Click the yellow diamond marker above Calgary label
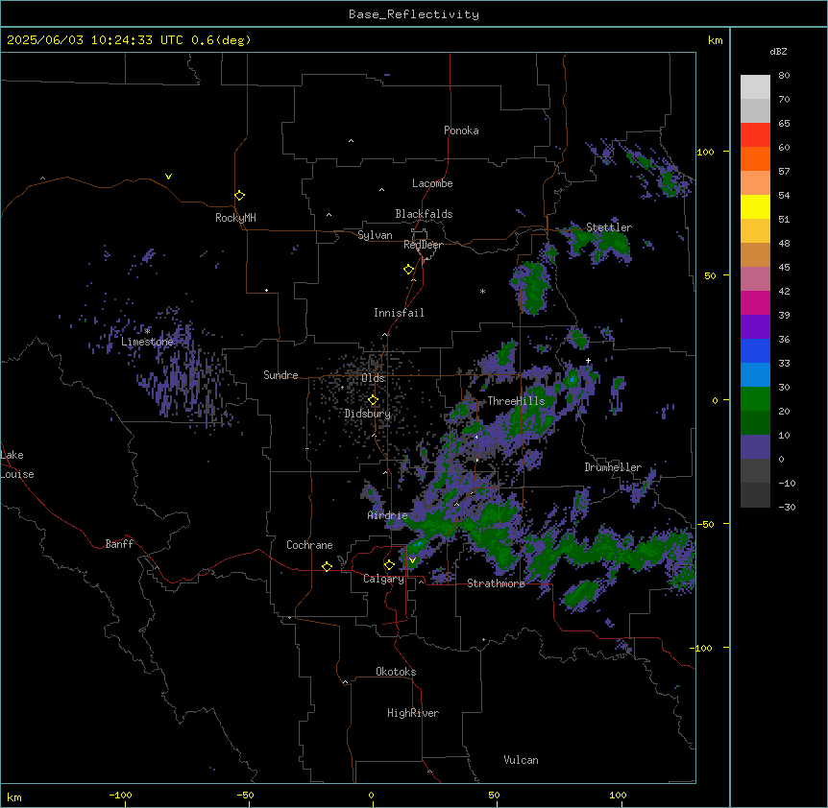 [x=389, y=565]
